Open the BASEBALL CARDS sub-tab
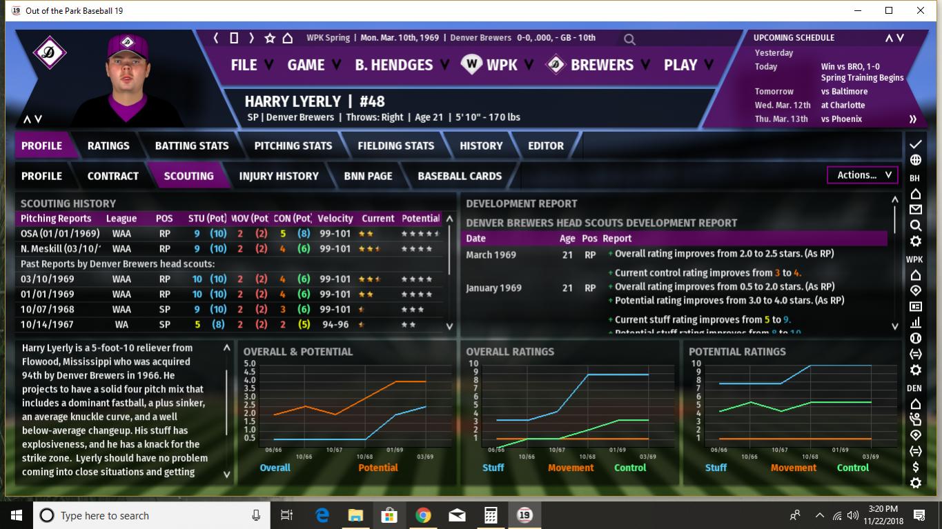Viewport: 942px width, 529px height. 460,176
